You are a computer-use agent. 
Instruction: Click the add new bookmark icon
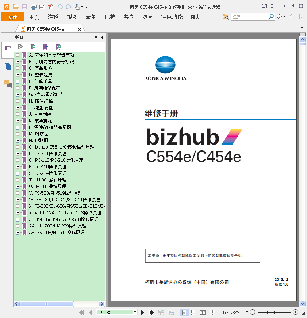(32, 47)
